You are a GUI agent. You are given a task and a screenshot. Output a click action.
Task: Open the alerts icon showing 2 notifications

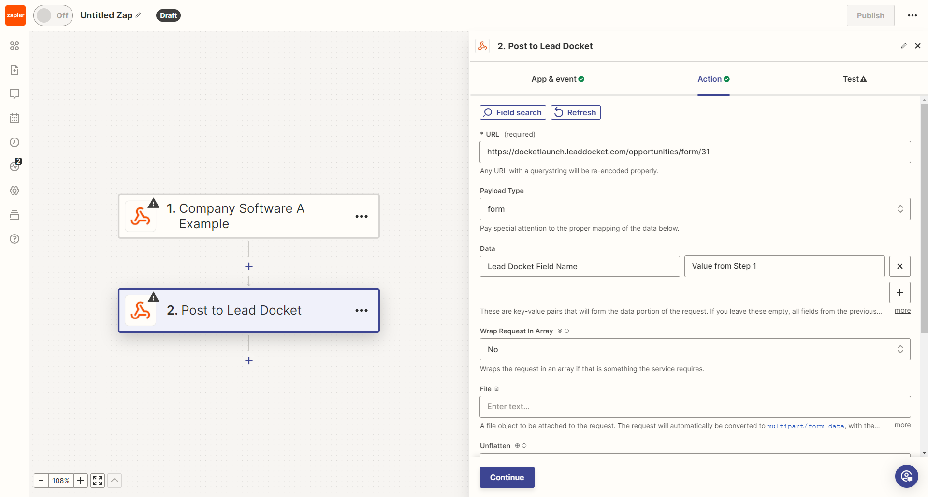(14, 166)
